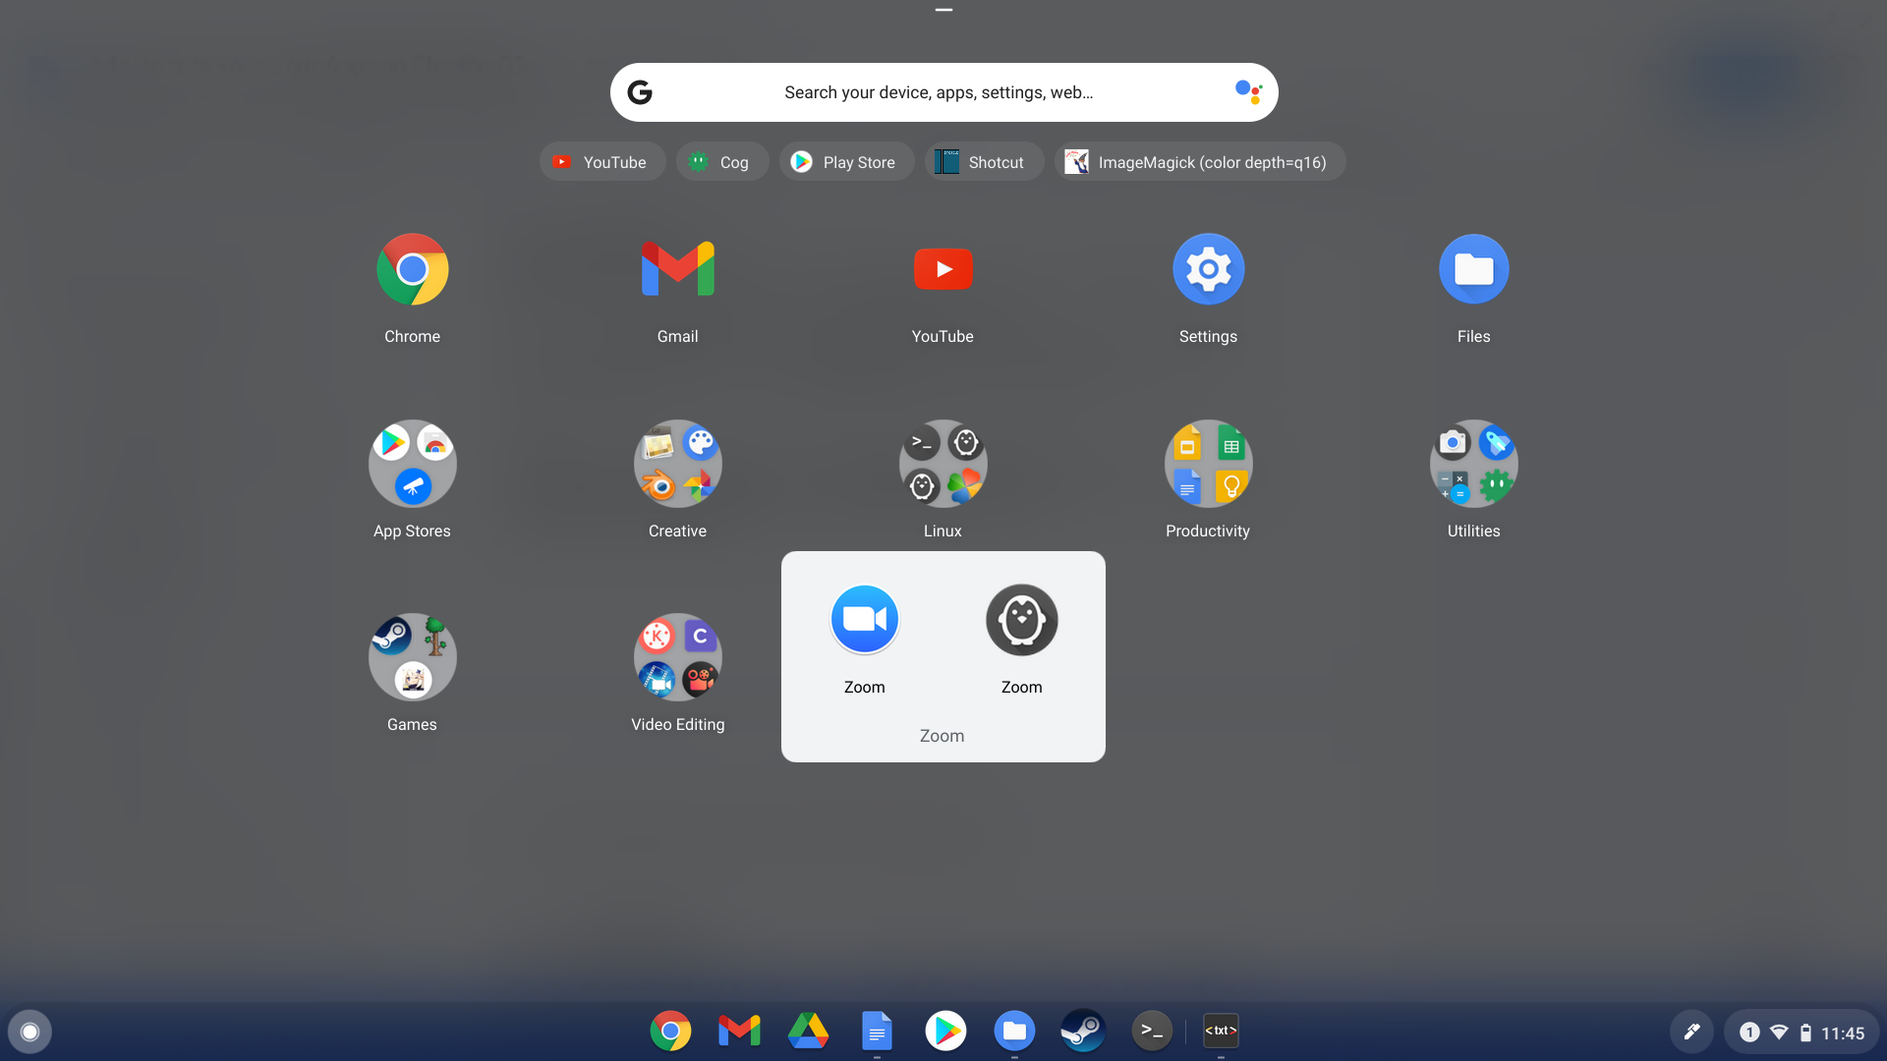Open Files from the shelf
The image size is (1887, 1061).
click(1014, 1032)
